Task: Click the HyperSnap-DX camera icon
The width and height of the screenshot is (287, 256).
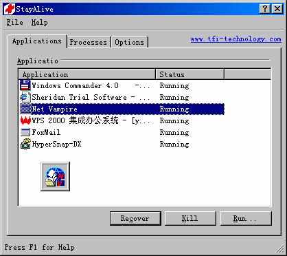Action: tap(25, 144)
